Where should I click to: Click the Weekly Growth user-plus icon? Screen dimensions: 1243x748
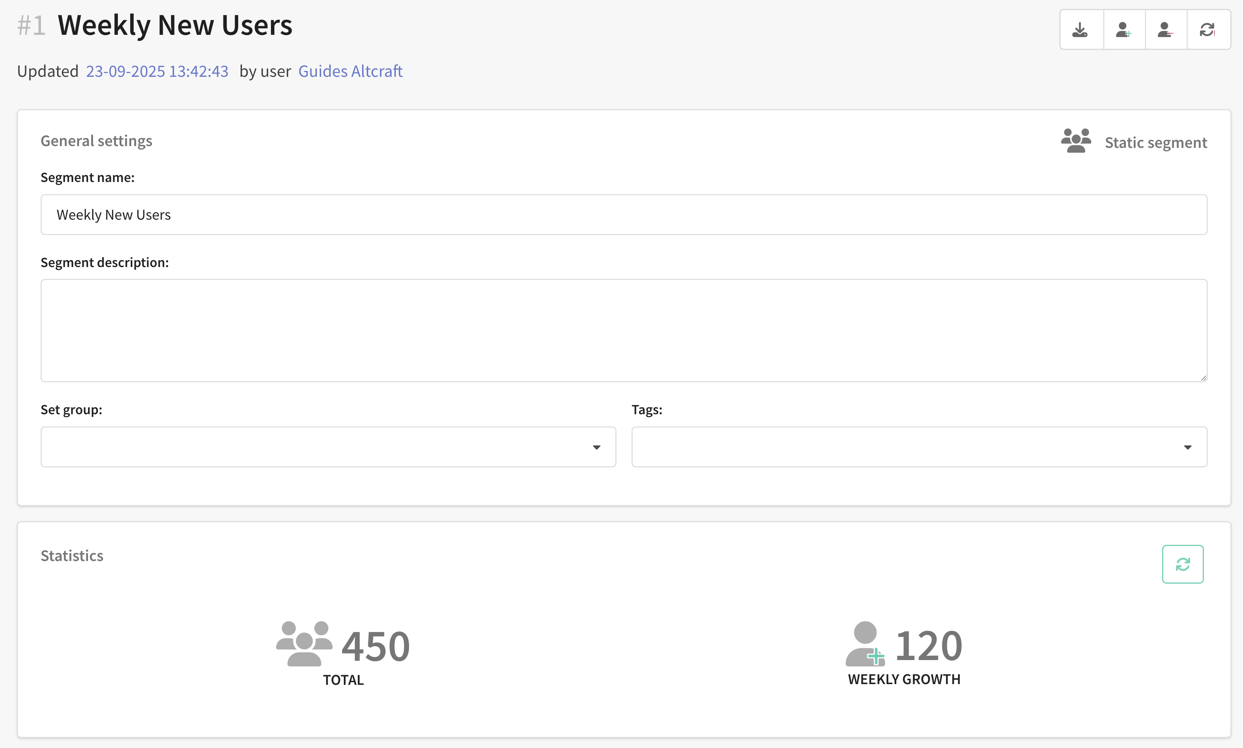pos(865,644)
